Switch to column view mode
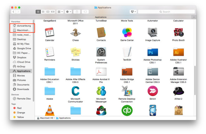206x134 pixels. pos(48,12)
